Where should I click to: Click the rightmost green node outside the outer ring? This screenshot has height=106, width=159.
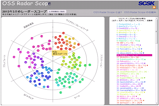(90, 65)
